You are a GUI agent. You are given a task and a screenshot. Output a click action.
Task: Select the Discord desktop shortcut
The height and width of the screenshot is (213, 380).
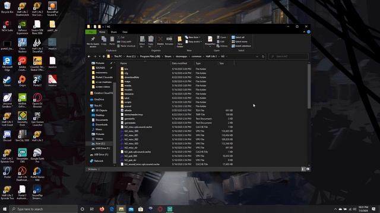point(7,136)
